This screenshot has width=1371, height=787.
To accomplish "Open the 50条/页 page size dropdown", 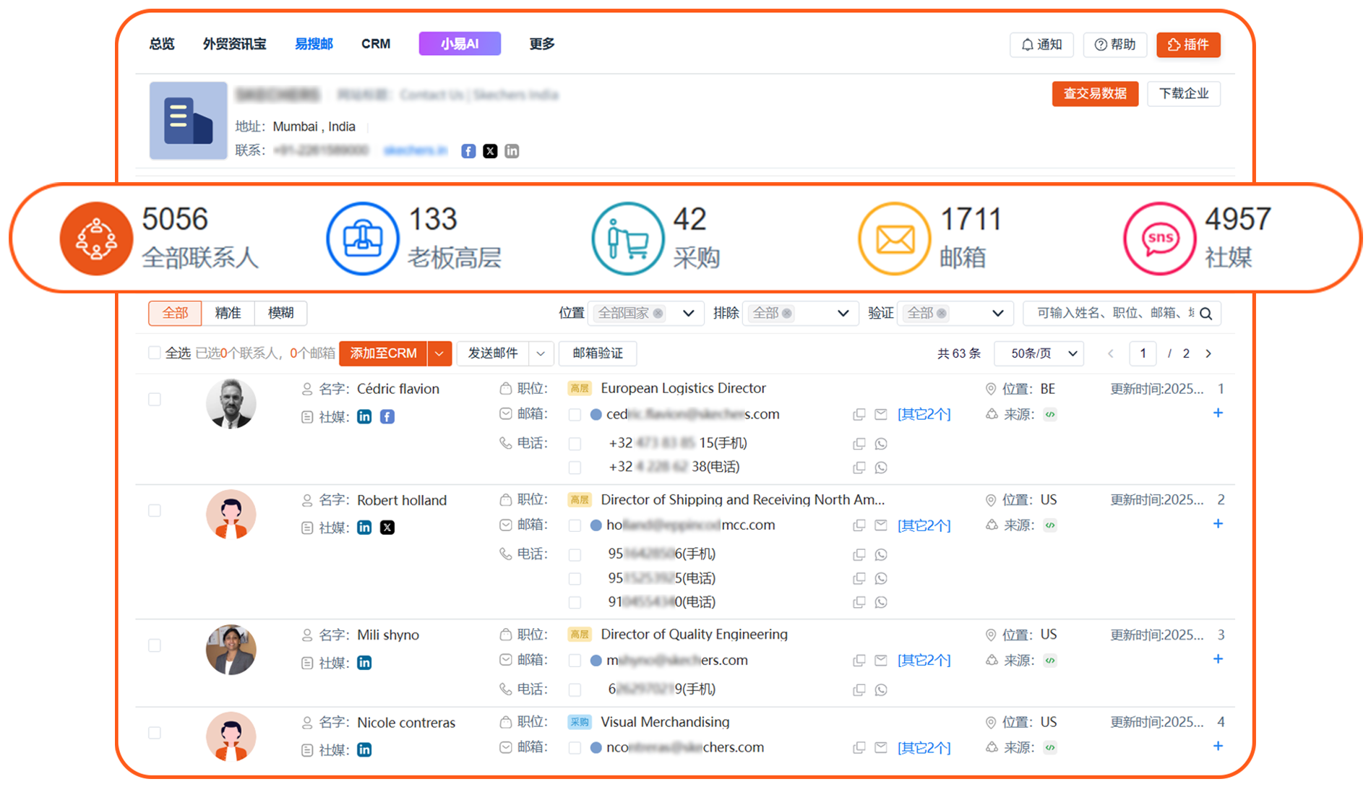I will point(1039,353).
